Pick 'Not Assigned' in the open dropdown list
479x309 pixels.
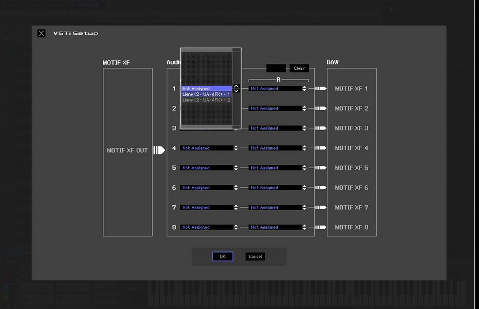coord(206,89)
